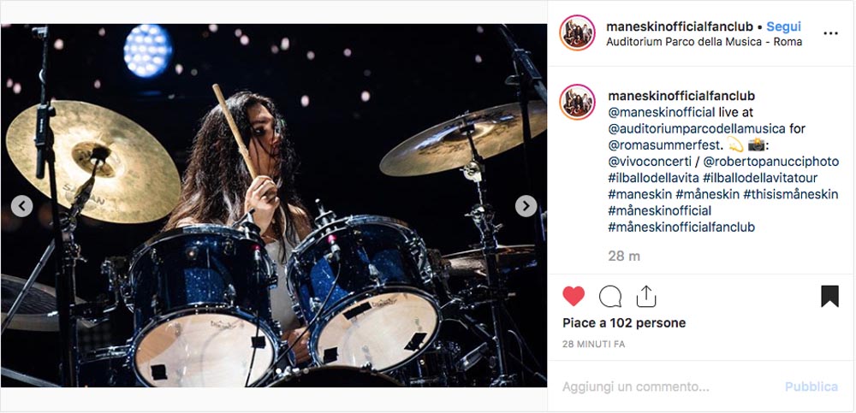This screenshot has height=413, width=856.
Task: Open the @maneskinofficial mention
Action: [661, 112]
